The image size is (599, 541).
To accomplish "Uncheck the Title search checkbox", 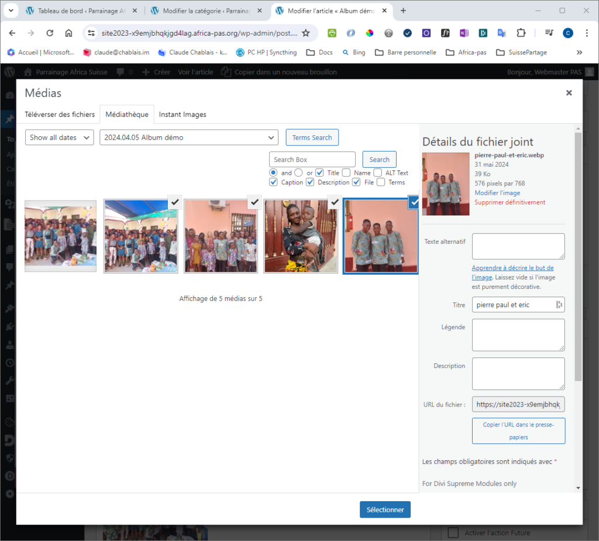I will click(319, 173).
